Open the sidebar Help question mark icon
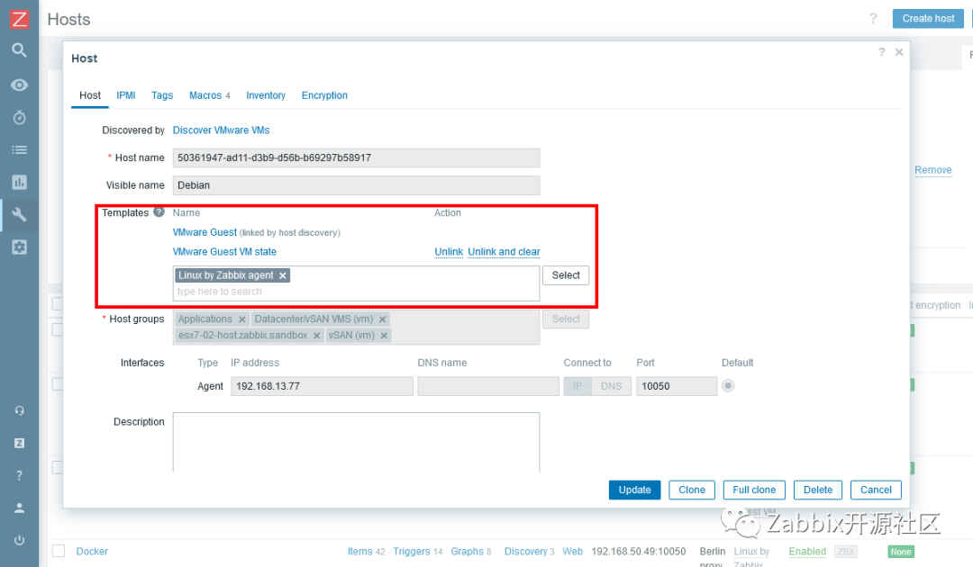 (19, 475)
